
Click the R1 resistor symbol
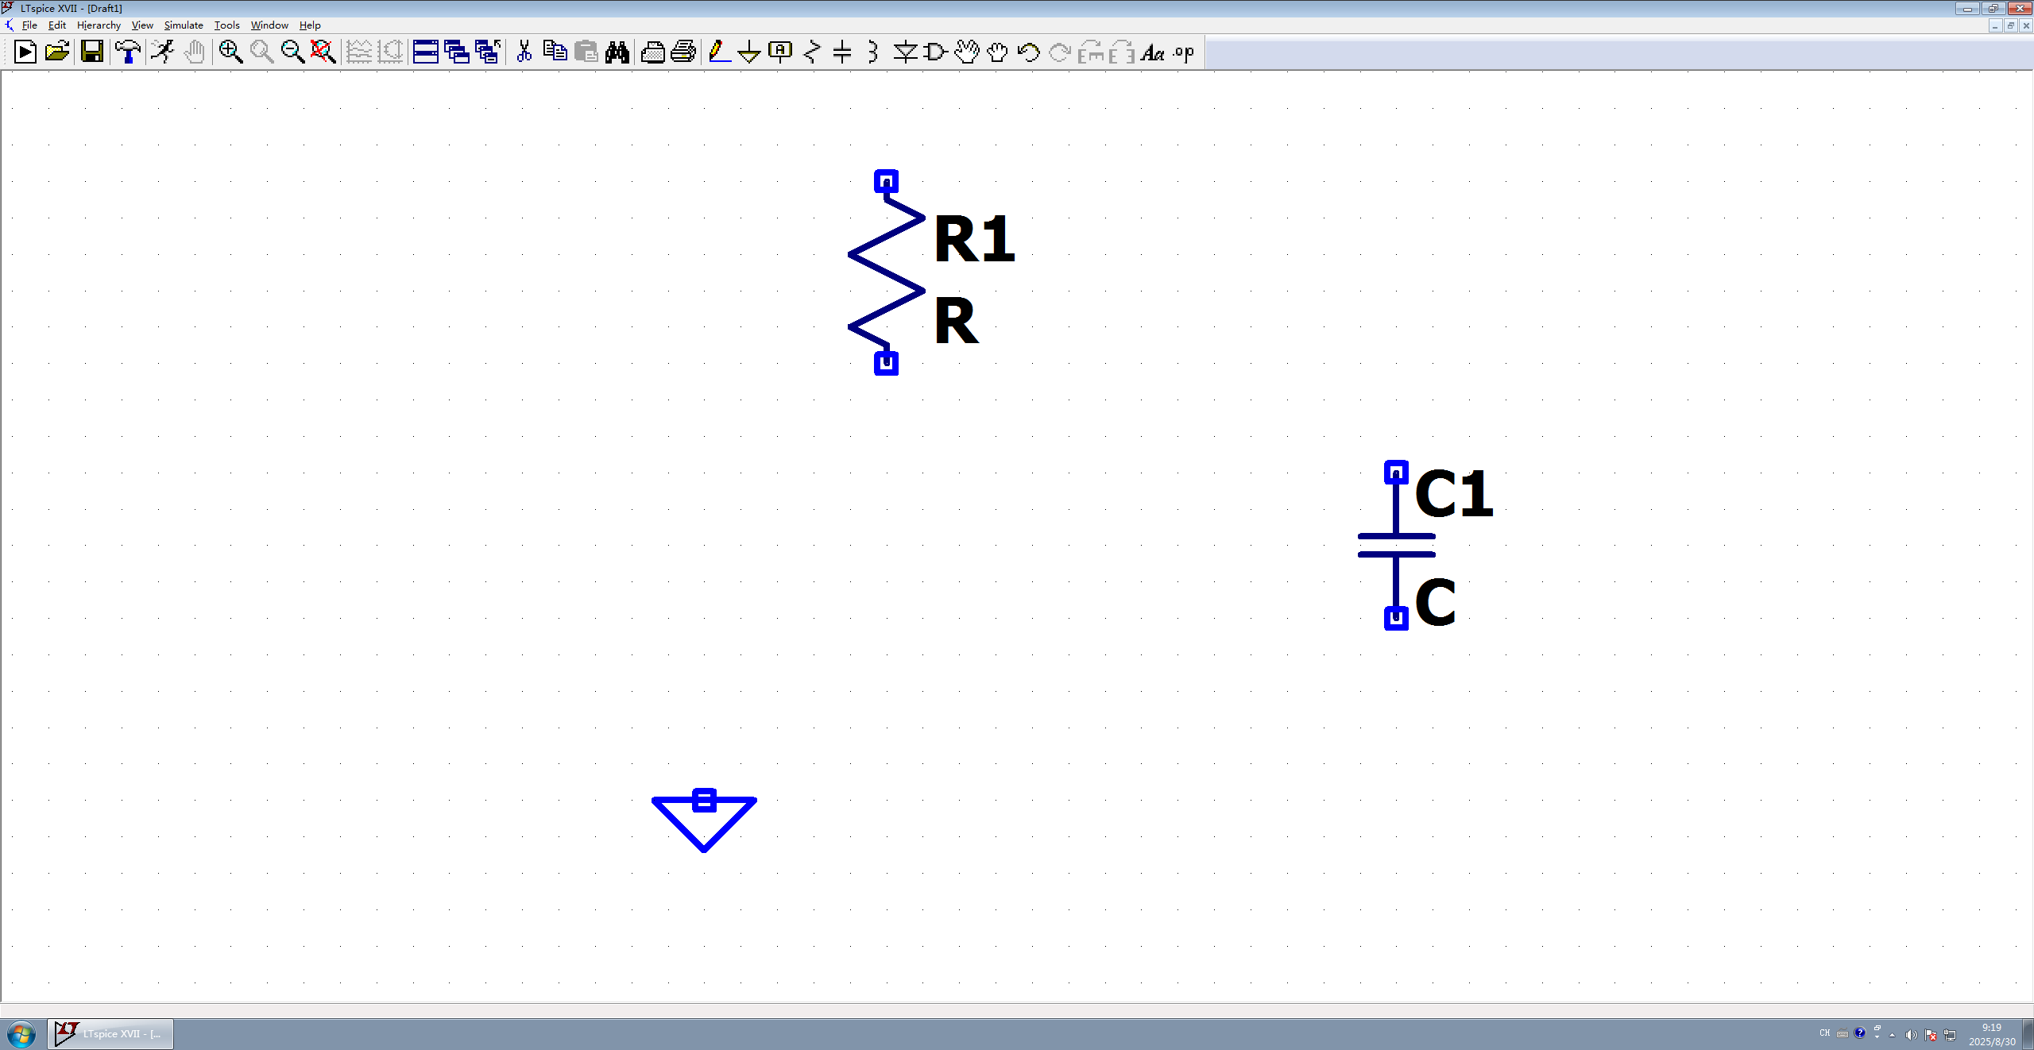point(886,272)
